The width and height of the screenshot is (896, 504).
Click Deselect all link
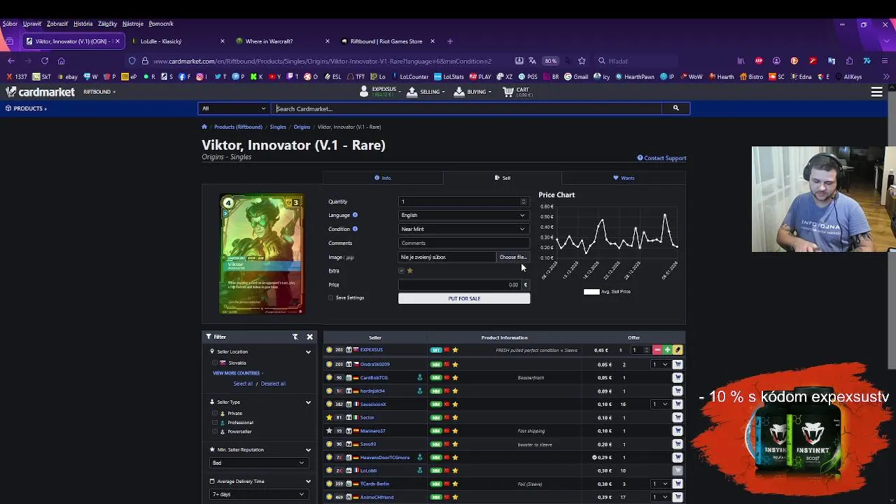click(273, 384)
